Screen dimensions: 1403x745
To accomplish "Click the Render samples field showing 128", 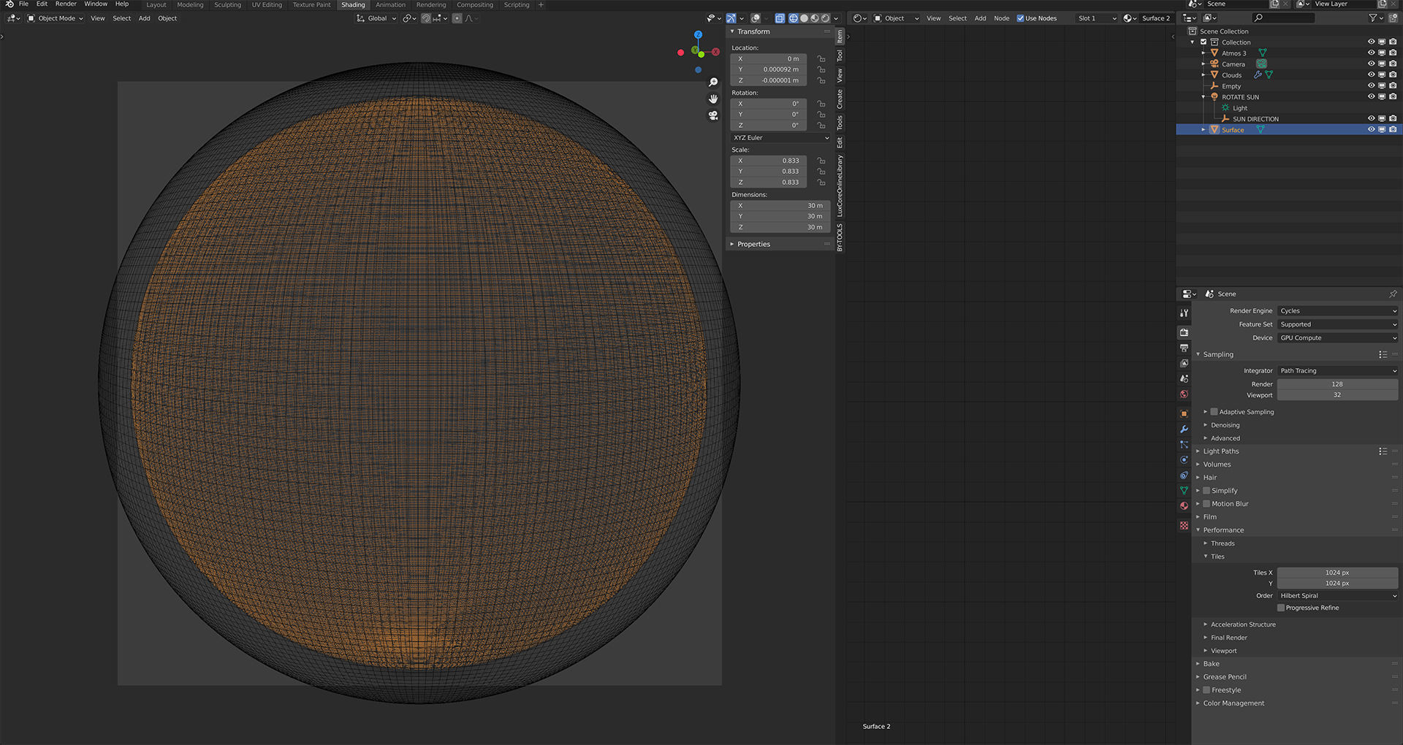I will pyautogui.click(x=1337, y=384).
